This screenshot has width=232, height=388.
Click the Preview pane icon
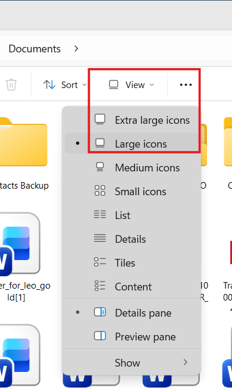[x=100, y=336]
